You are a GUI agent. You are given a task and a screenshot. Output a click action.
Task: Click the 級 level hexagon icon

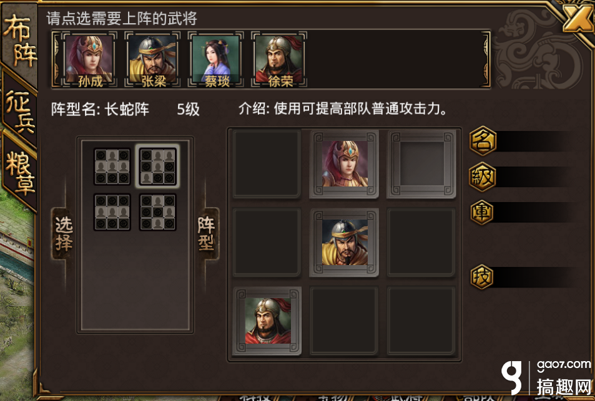pyautogui.click(x=482, y=176)
